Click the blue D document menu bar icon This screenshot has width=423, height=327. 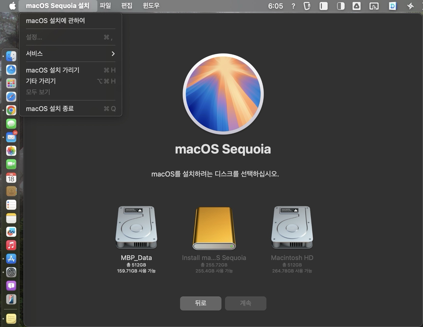393,6
